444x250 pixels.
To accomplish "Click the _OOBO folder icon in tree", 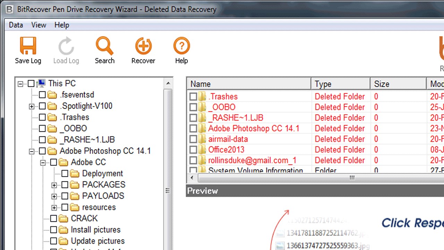I will point(52,128).
